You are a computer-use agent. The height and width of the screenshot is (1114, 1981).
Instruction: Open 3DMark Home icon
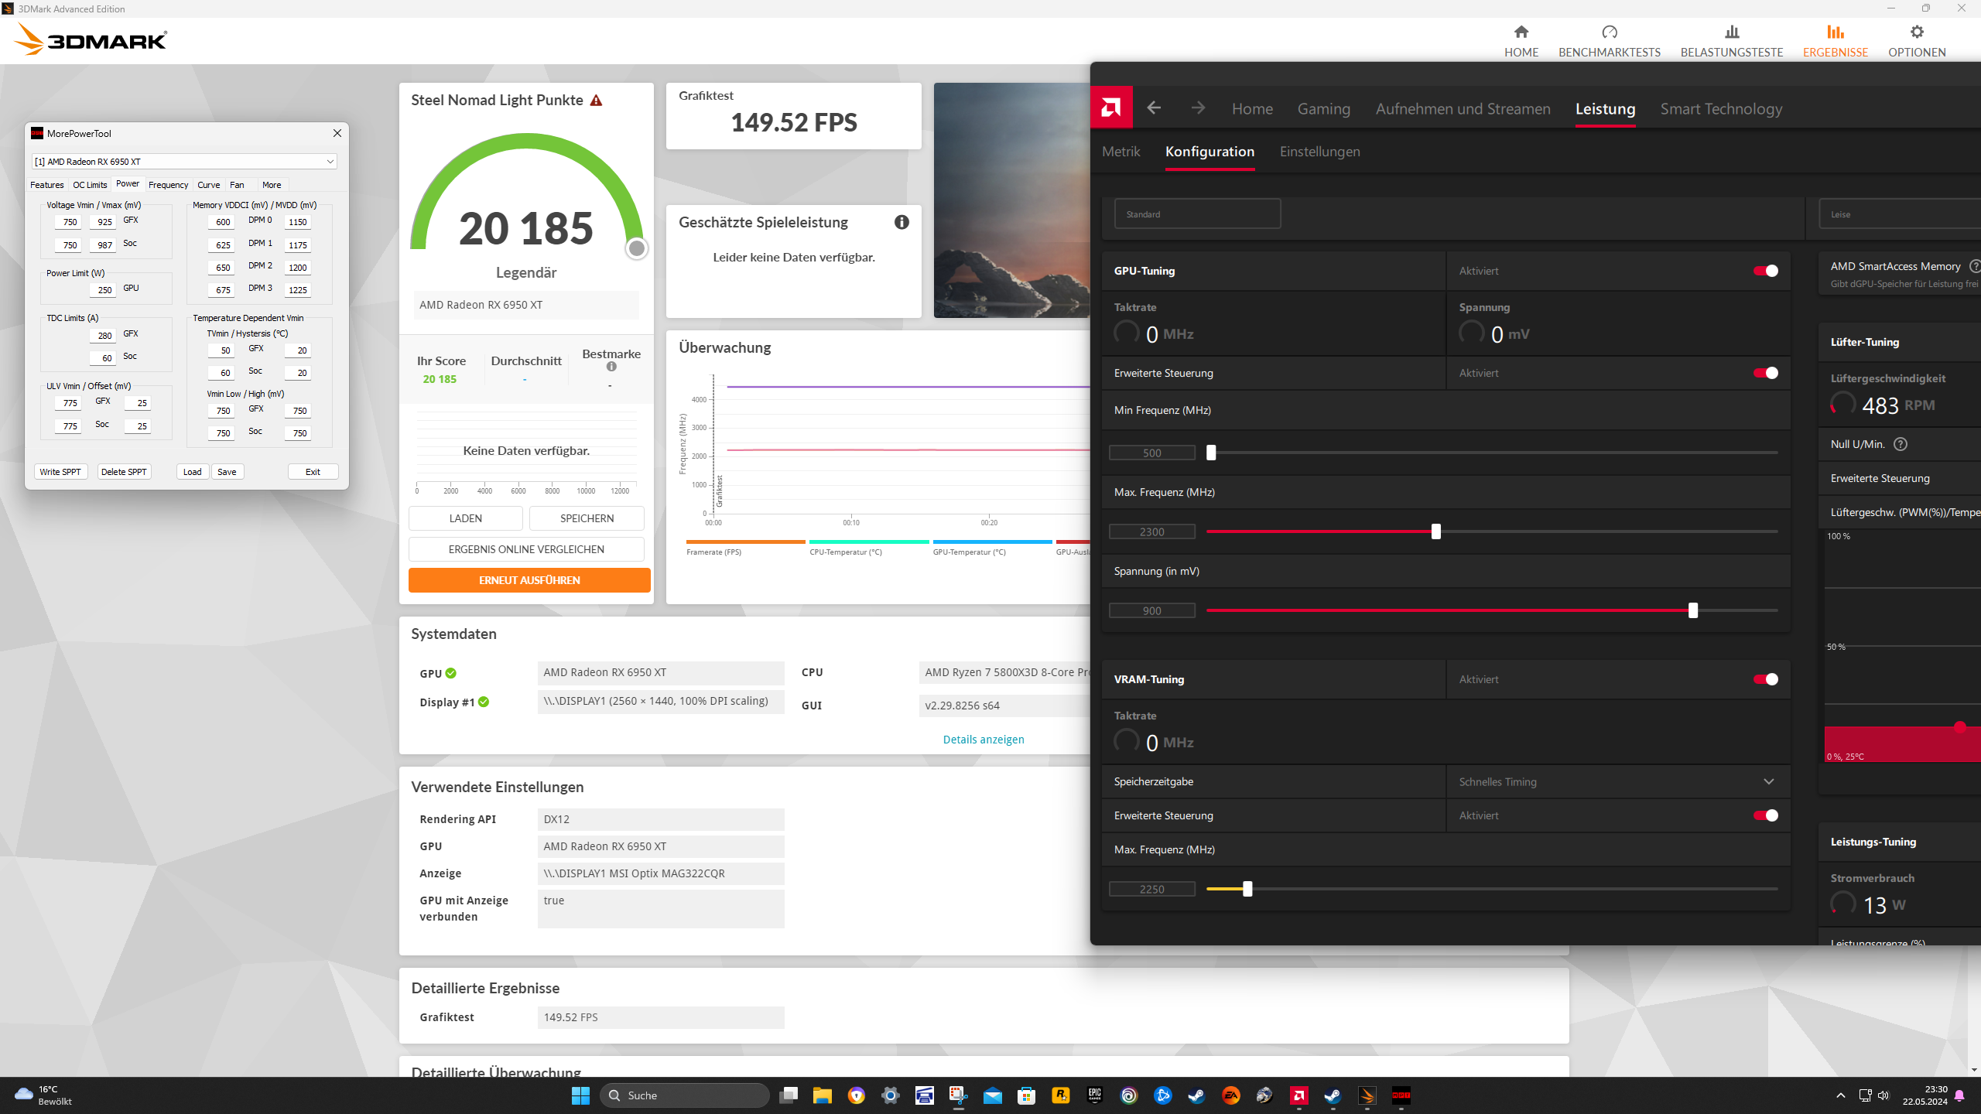(1521, 32)
